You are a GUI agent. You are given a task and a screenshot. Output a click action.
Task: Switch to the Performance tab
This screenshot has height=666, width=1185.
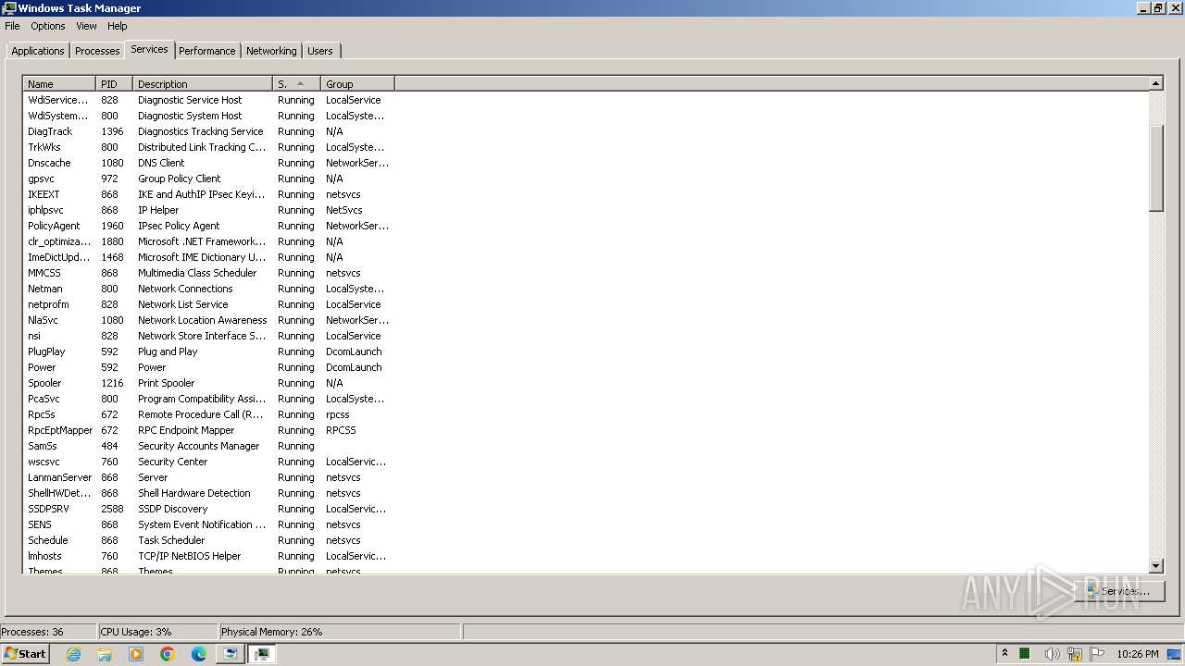click(x=207, y=51)
